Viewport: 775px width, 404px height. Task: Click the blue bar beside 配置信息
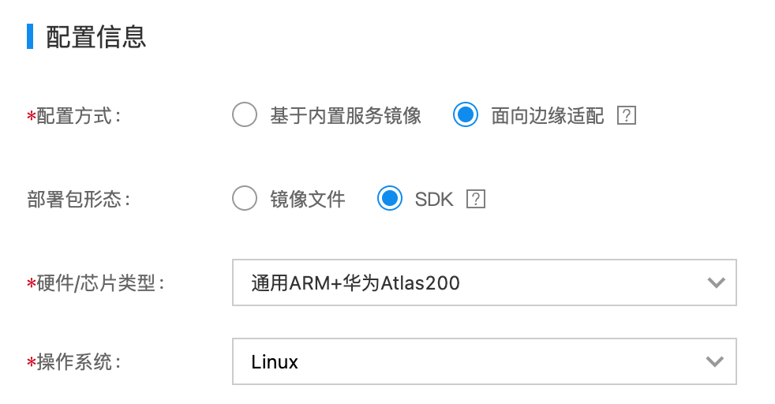coord(30,36)
